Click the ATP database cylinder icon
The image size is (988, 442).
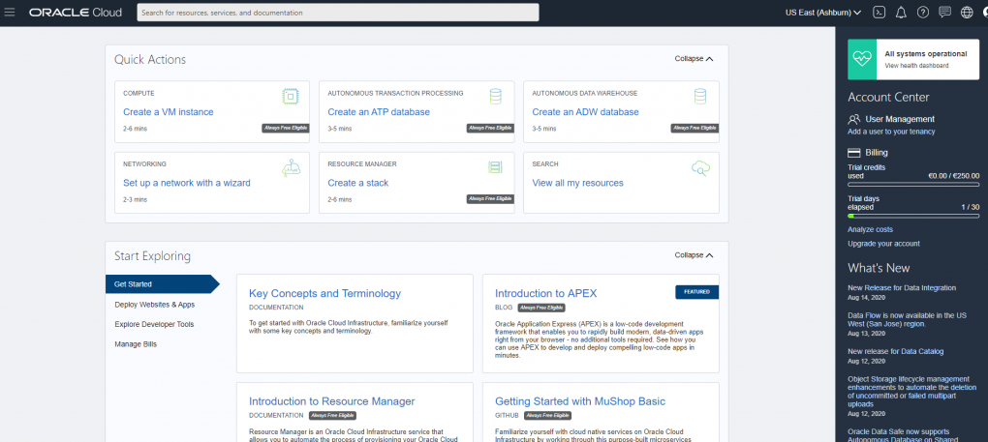(x=495, y=97)
